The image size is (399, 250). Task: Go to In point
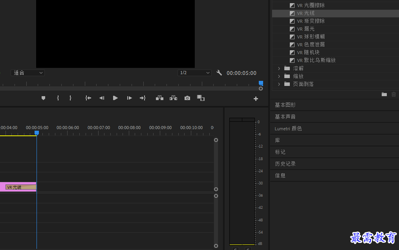pos(88,98)
